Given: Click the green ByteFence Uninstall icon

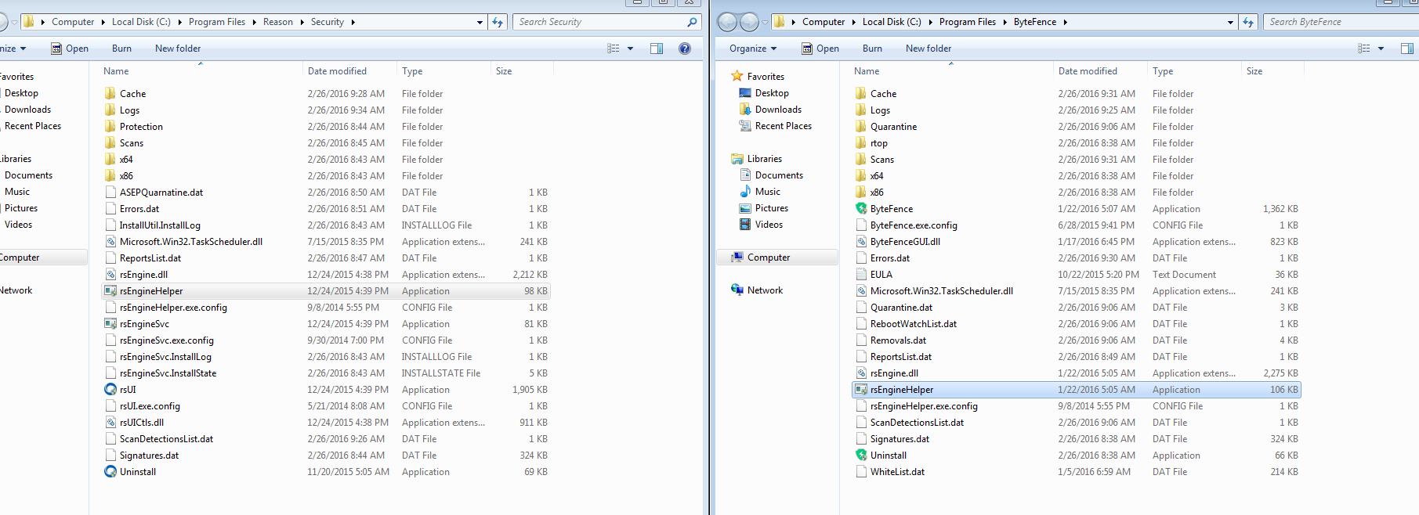Looking at the screenshot, I should (x=861, y=456).
